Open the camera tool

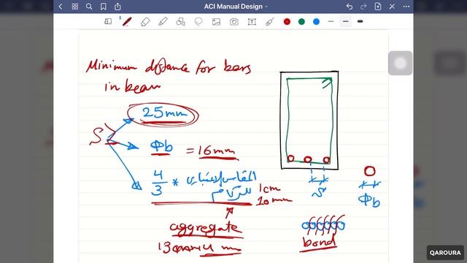(x=234, y=21)
